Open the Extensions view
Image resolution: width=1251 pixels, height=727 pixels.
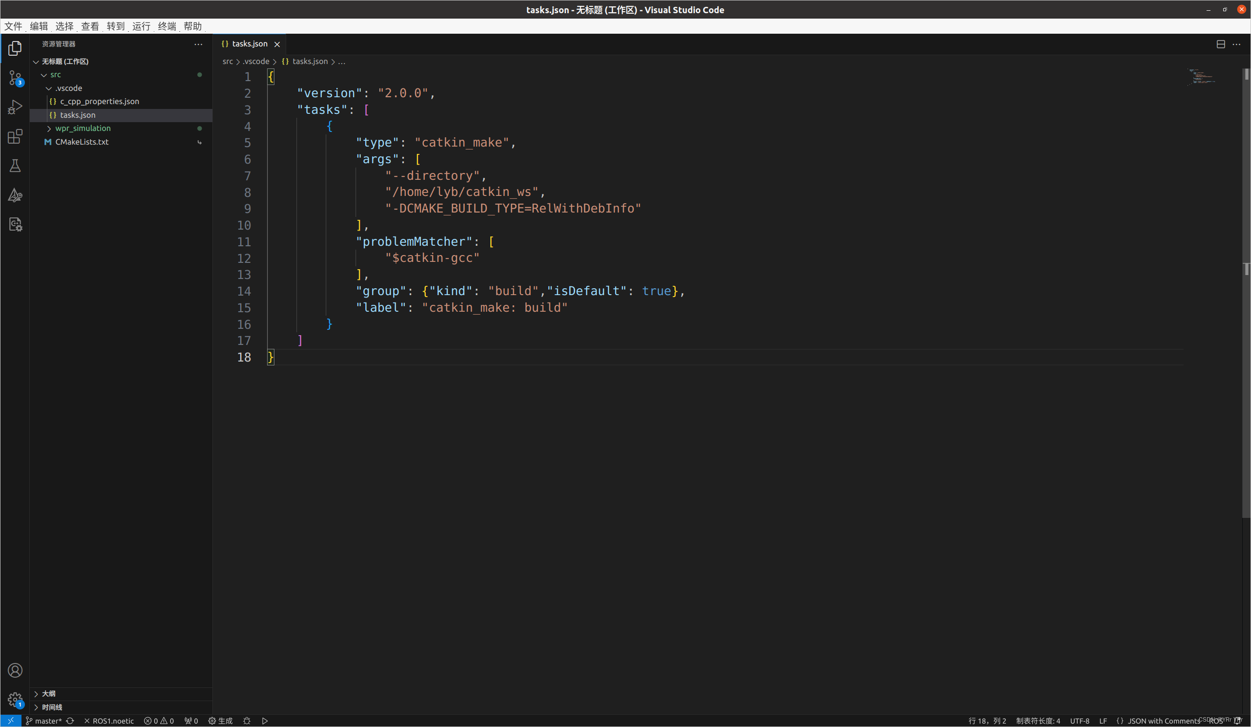click(15, 136)
